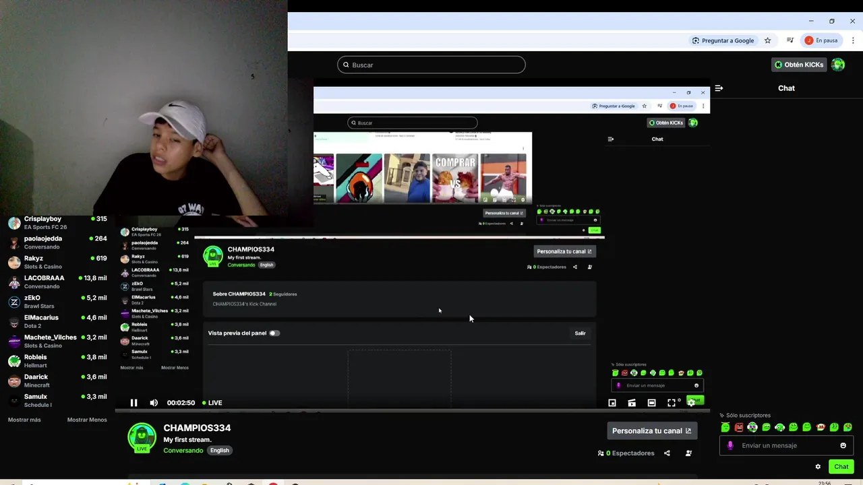Open Daarick channel in the main sidebar
The image size is (863, 485).
(57, 381)
